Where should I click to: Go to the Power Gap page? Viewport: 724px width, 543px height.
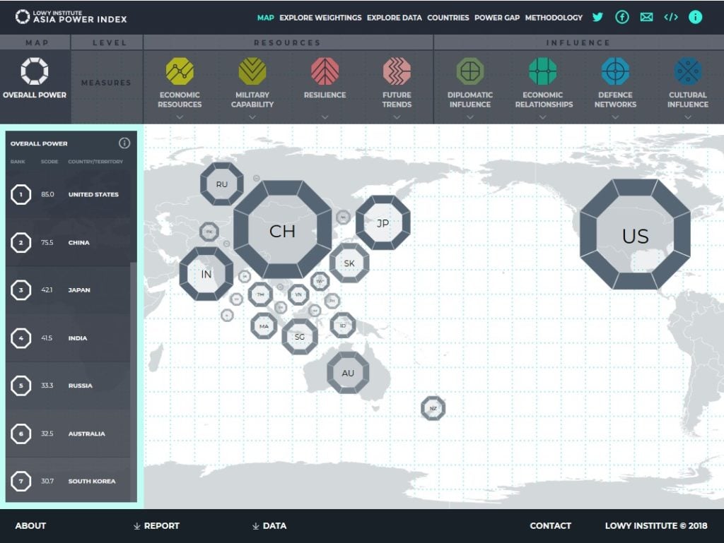[x=496, y=18]
